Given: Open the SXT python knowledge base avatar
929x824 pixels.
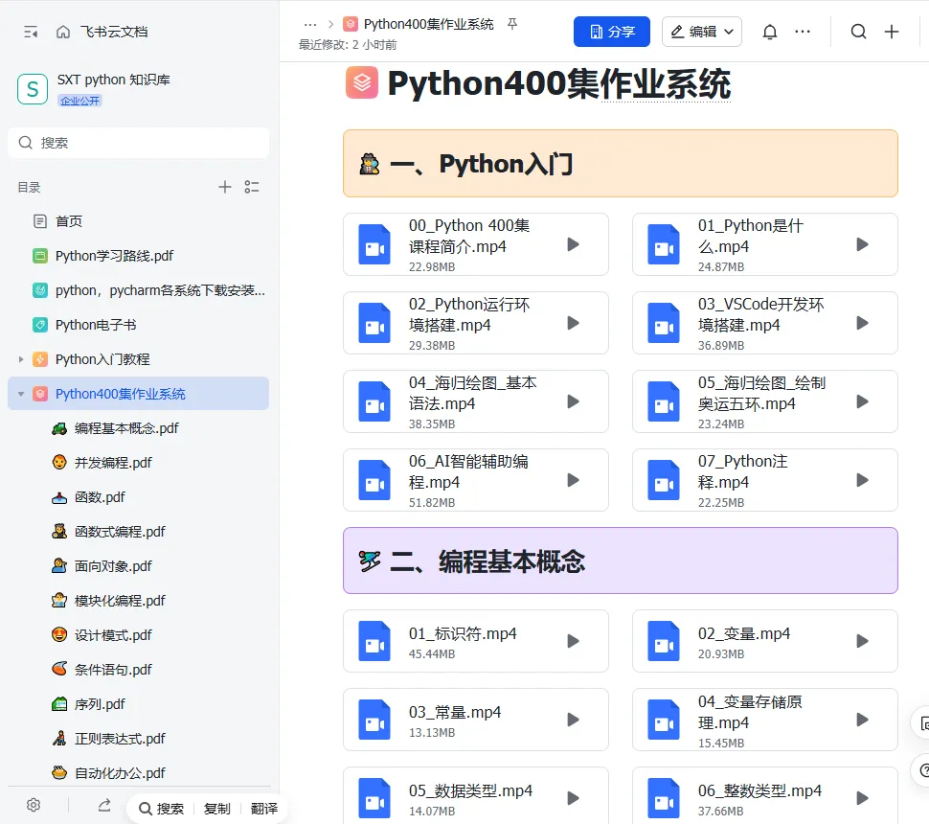Looking at the screenshot, I should [x=33, y=89].
